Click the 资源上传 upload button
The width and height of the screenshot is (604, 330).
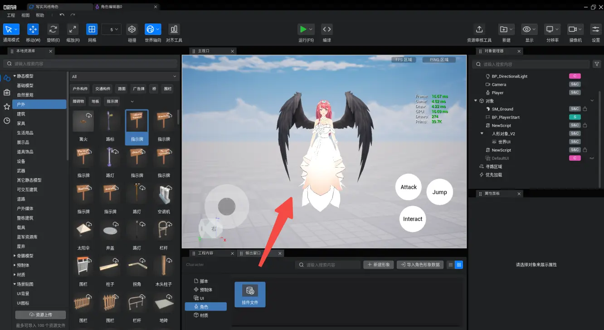(x=40, y=315)
